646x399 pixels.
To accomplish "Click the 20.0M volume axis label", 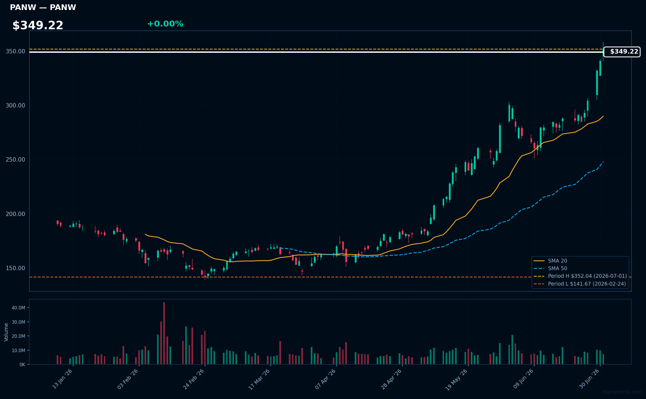I will tap(18, 336).
